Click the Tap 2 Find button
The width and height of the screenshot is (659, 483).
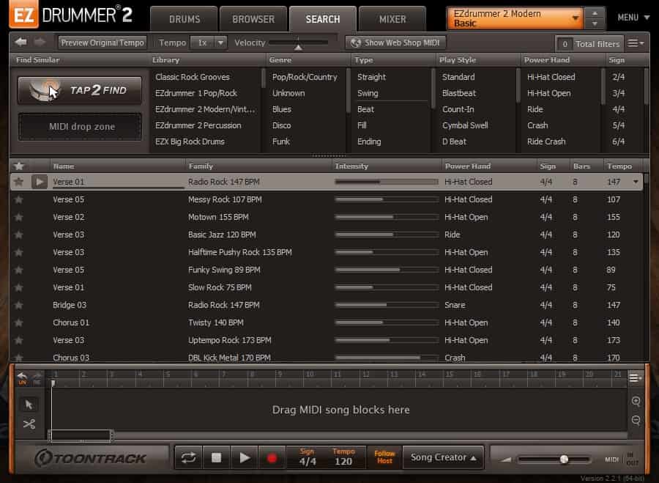point(80,90)
